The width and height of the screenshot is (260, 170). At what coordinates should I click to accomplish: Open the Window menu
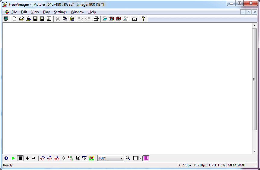pyautogui.click(x=78, y=12)
